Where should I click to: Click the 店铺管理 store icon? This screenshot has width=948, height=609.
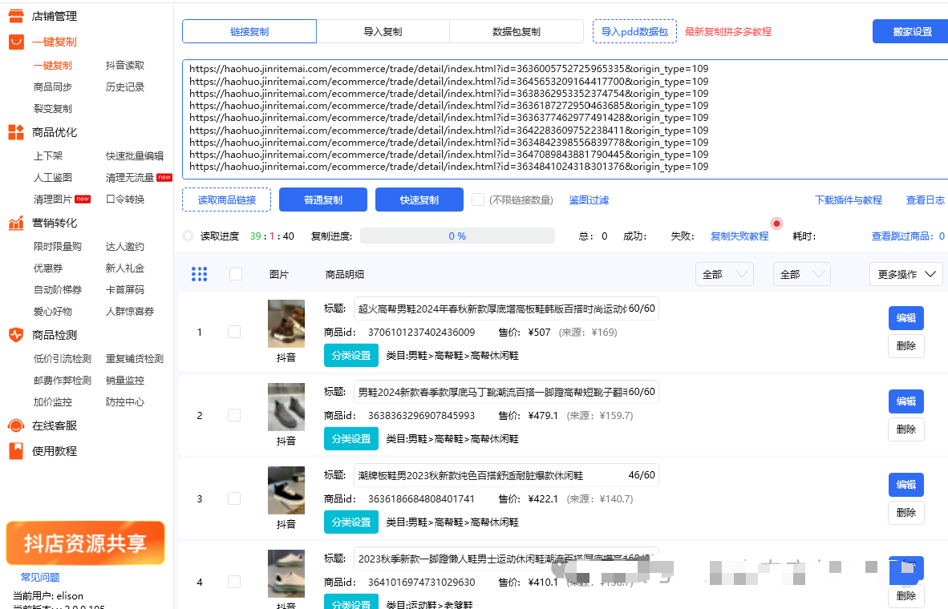pyautogui.click(x=16, y=16)
